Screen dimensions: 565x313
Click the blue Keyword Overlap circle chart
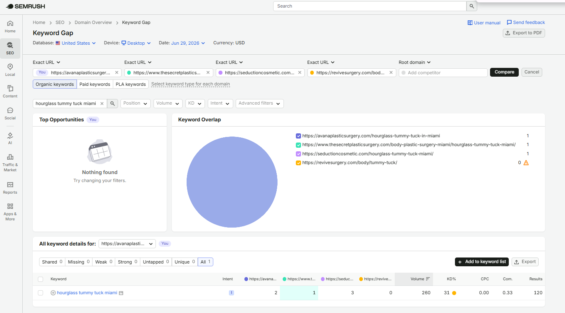[x=232, y=182]
